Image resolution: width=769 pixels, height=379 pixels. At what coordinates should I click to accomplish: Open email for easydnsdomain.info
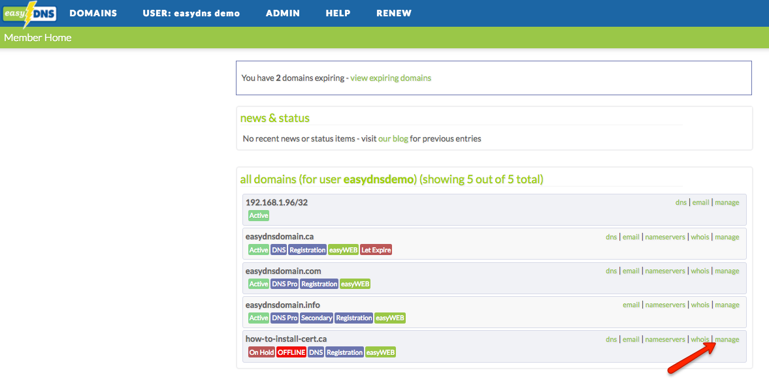point(631,305)
